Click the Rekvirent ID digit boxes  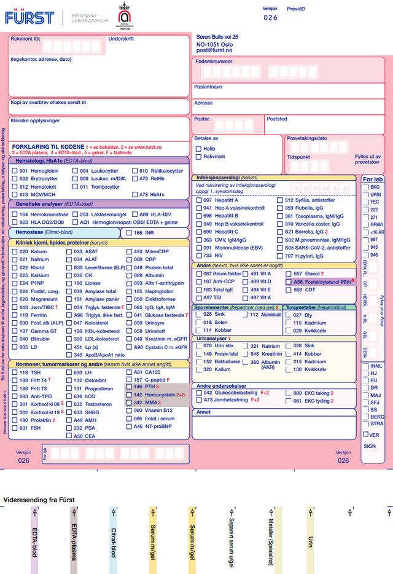tap(72, 46)
